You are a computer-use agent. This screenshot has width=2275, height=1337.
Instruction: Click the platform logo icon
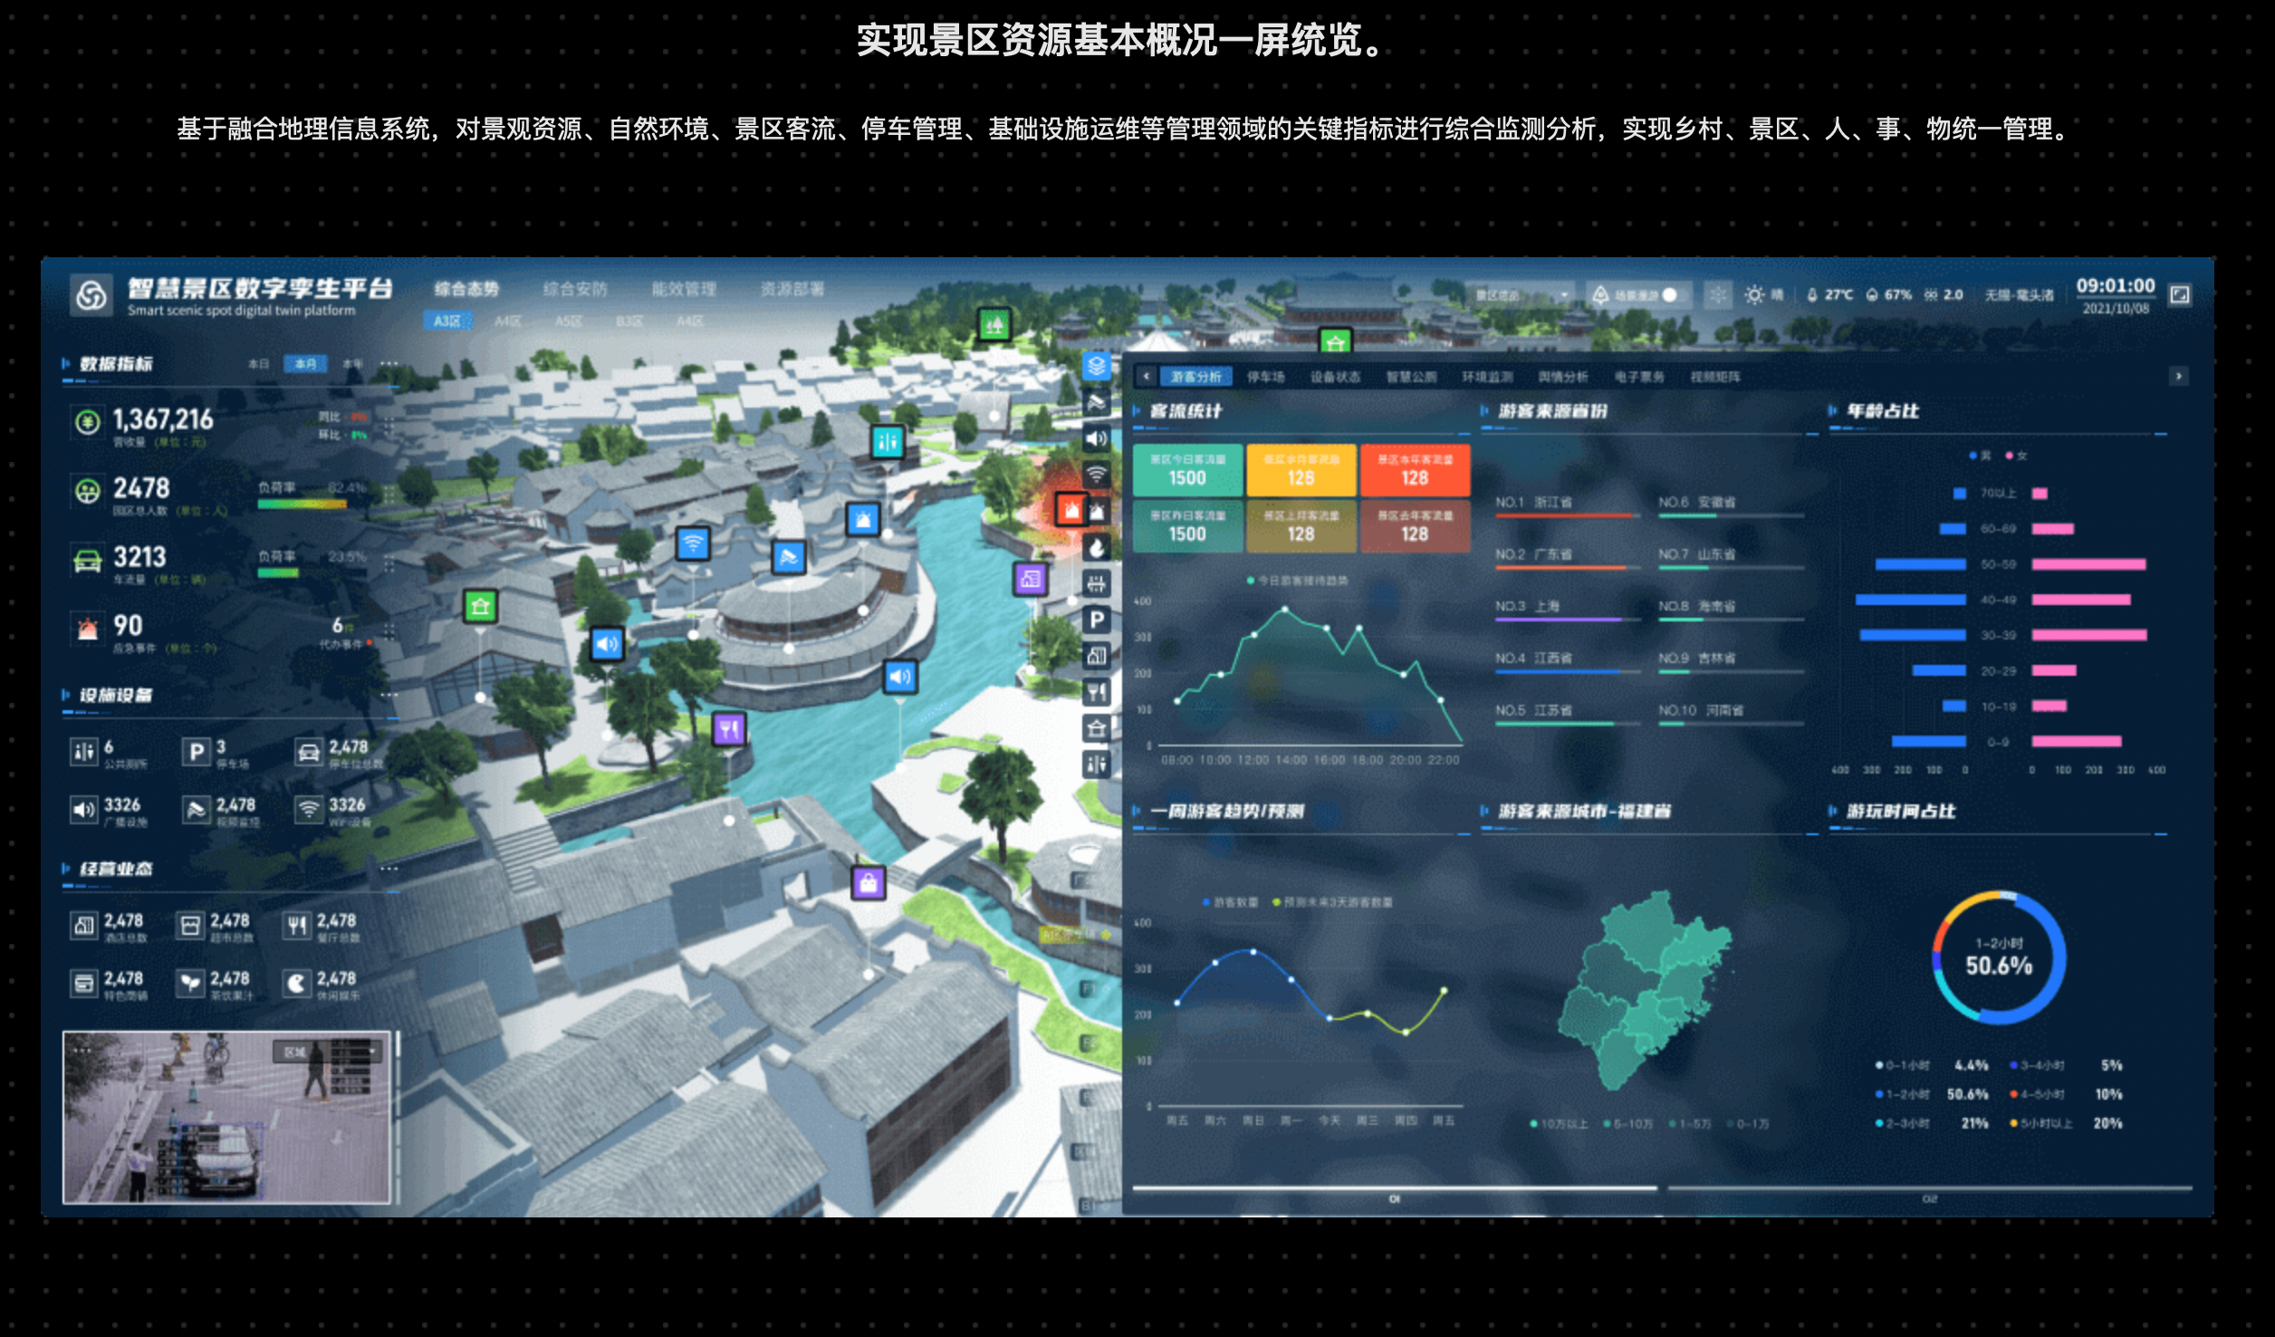[x=91, y=295]
